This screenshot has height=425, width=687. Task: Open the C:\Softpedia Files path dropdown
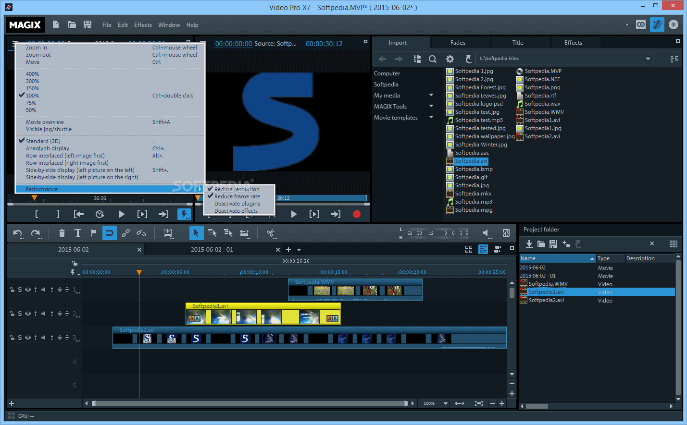(648, 59)
